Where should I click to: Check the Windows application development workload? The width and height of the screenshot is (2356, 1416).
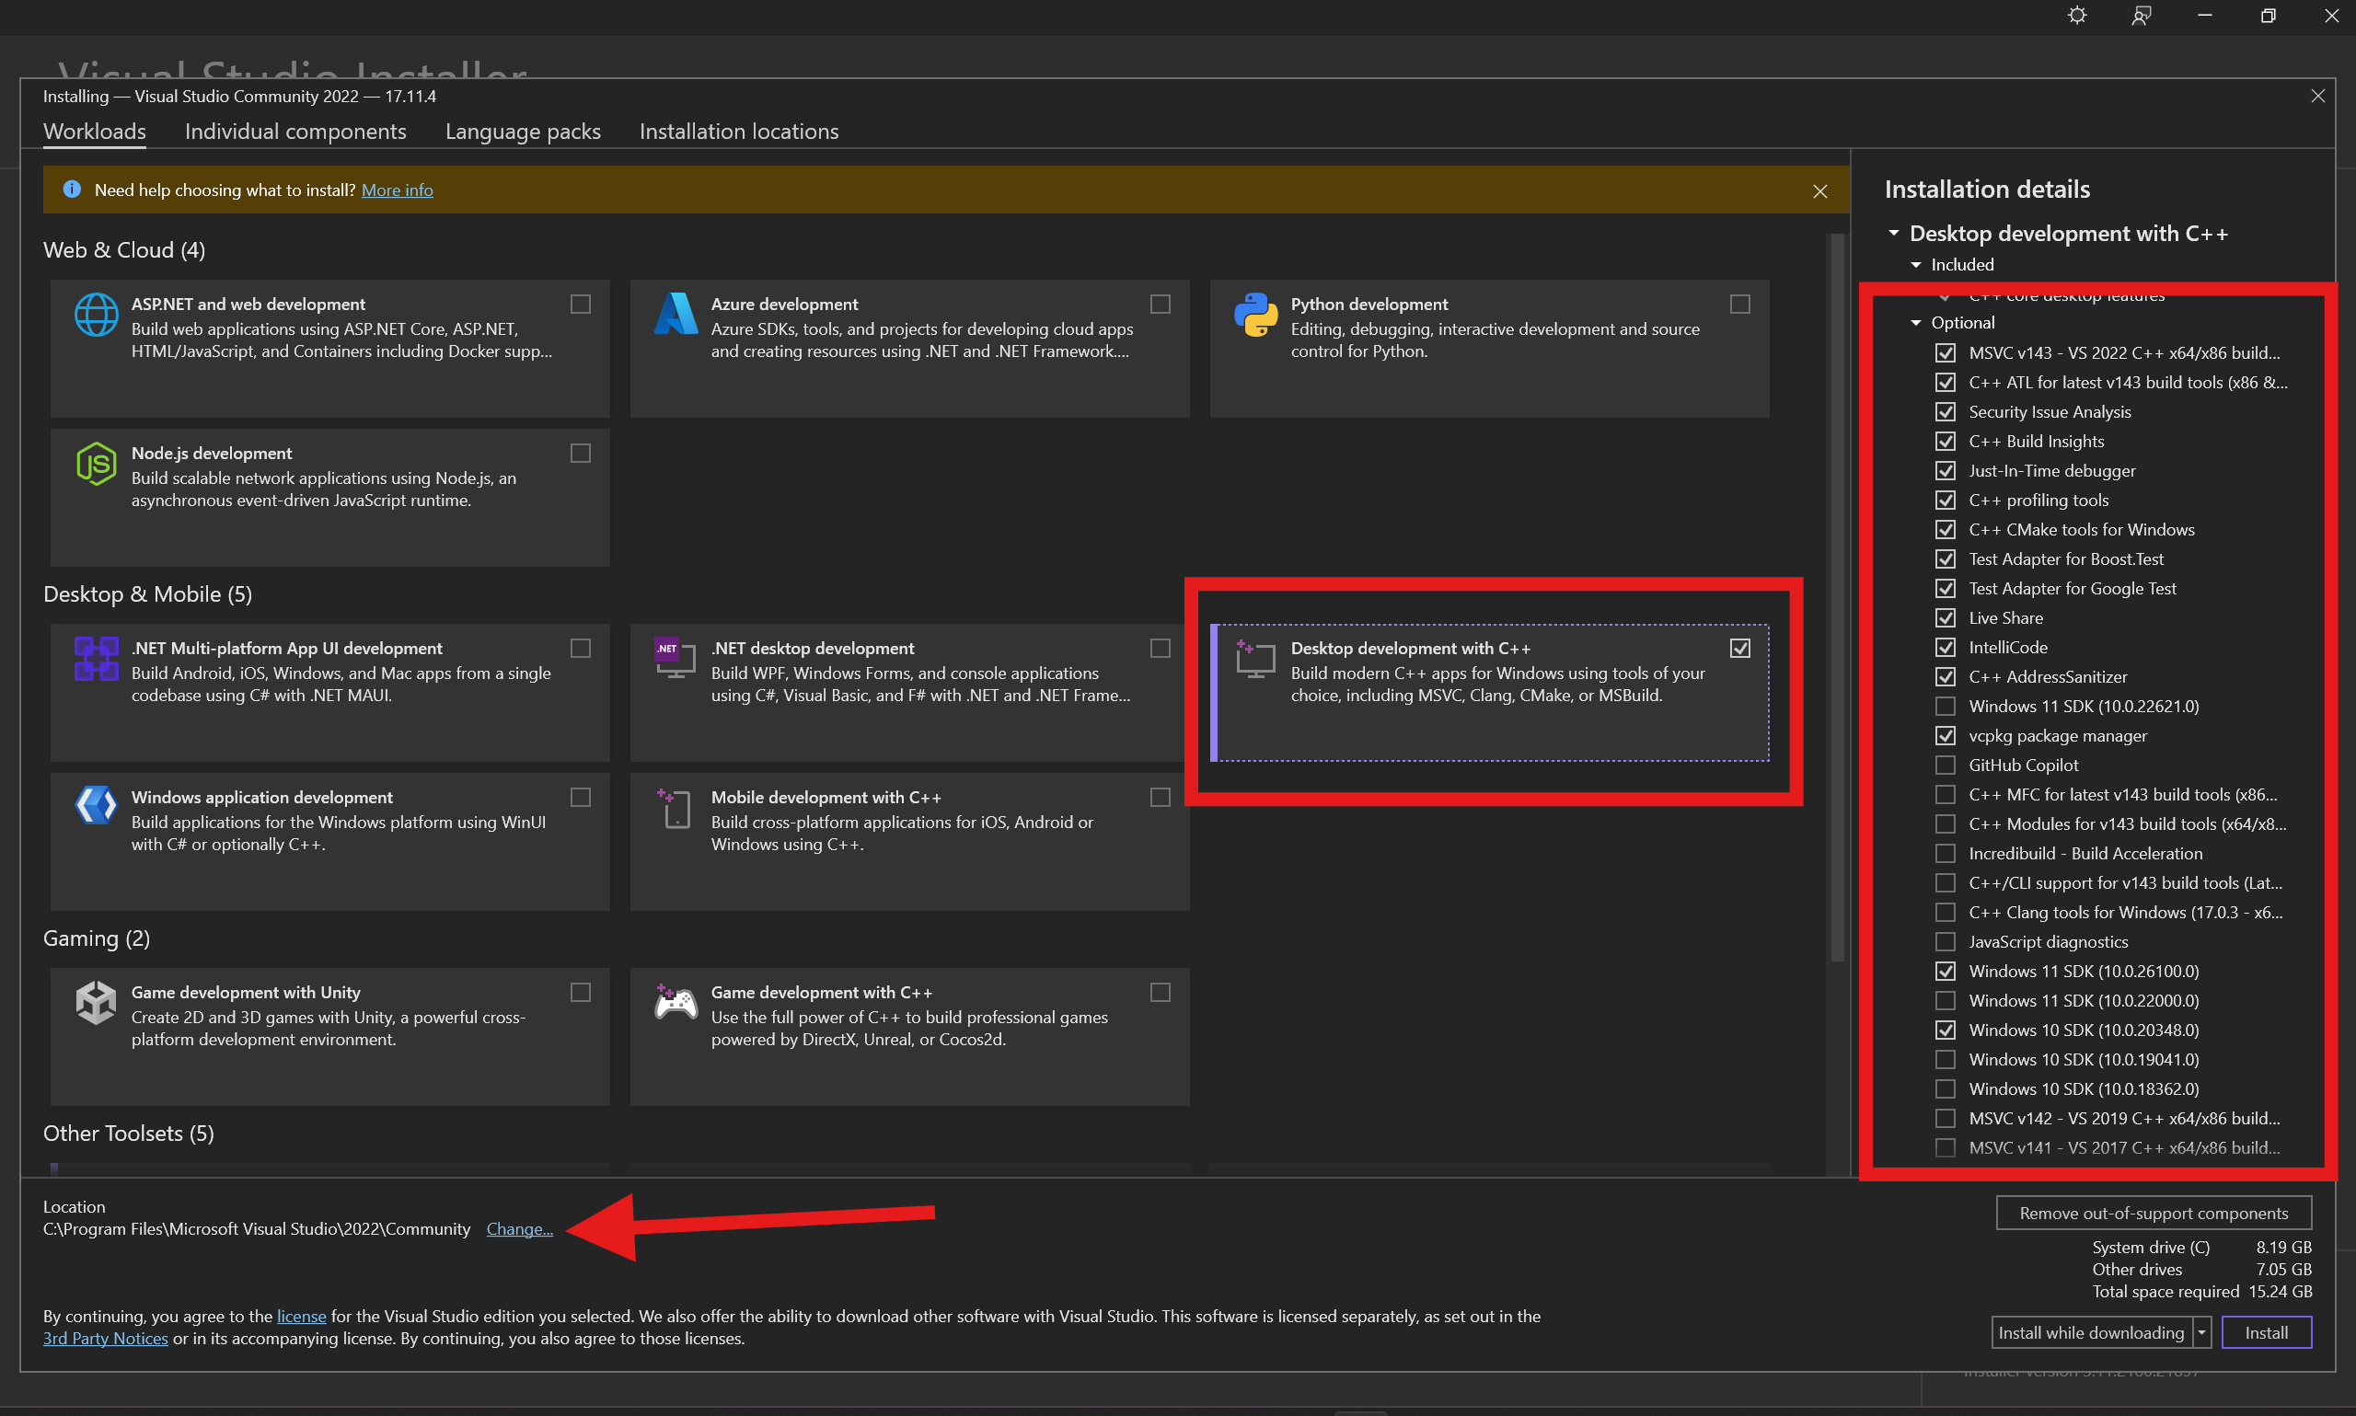580,797
